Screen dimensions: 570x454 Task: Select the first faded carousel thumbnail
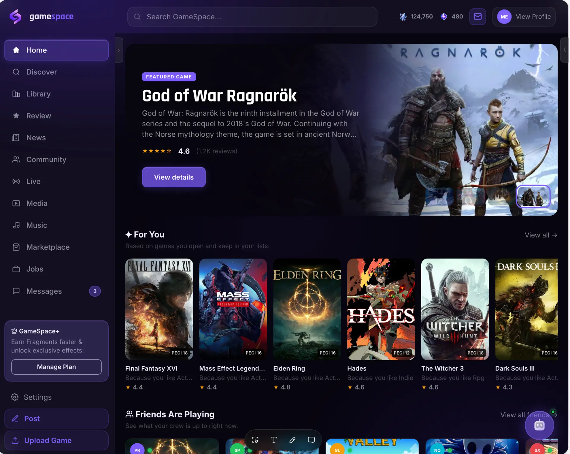point(439,196)
